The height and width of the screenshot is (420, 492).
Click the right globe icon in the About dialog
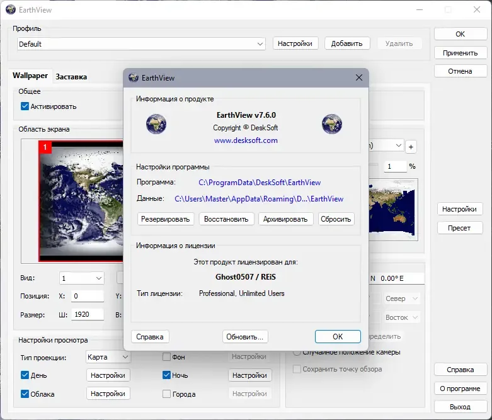[332, 124]
